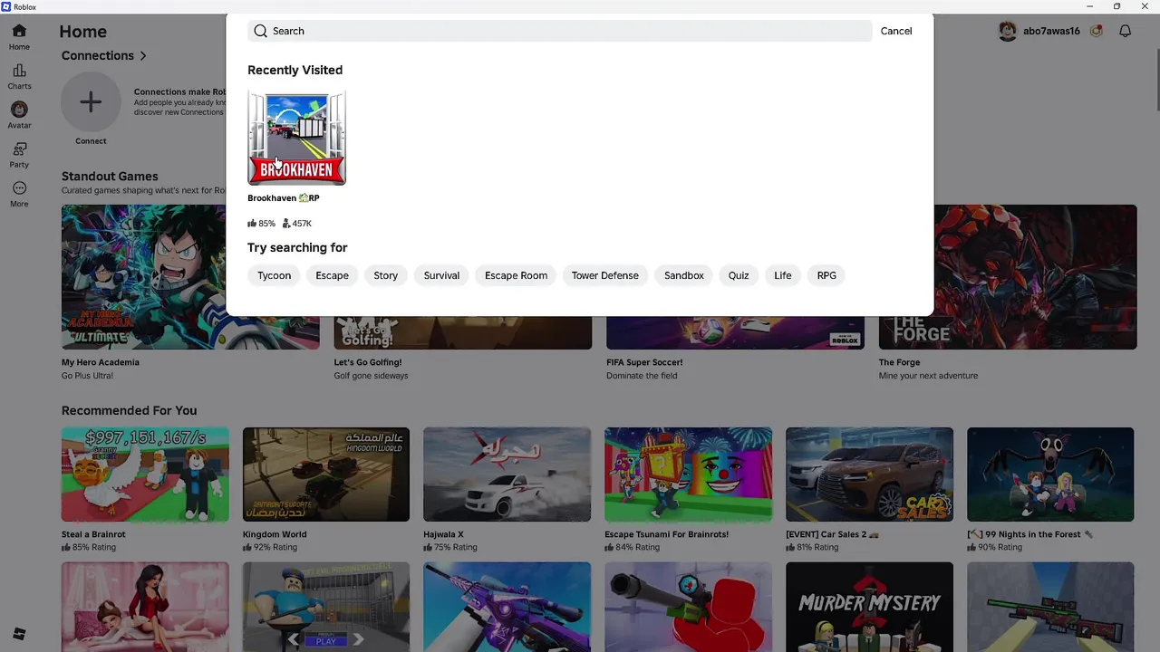Expand the Connections chevron

tap(143, 56)
